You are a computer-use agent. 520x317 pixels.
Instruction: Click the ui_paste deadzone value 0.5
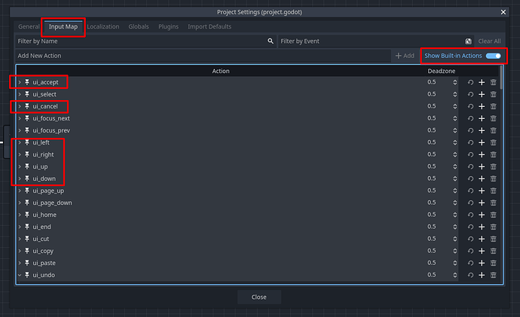click(432, 263)
